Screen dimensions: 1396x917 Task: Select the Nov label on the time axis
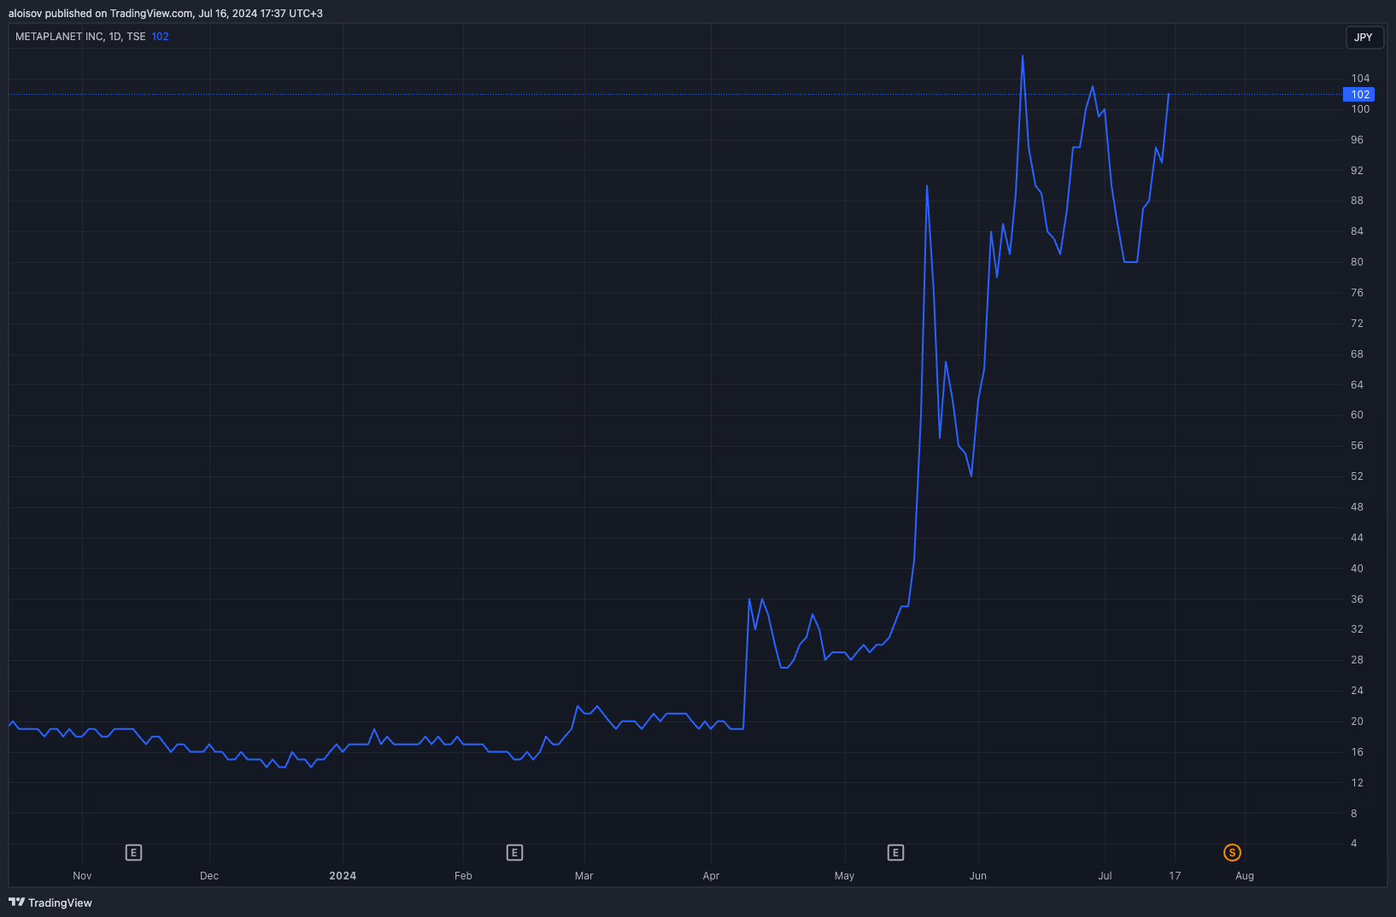(82, 876)
